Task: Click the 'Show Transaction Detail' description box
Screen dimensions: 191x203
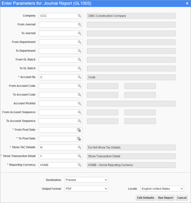Action: click(131, 156)
